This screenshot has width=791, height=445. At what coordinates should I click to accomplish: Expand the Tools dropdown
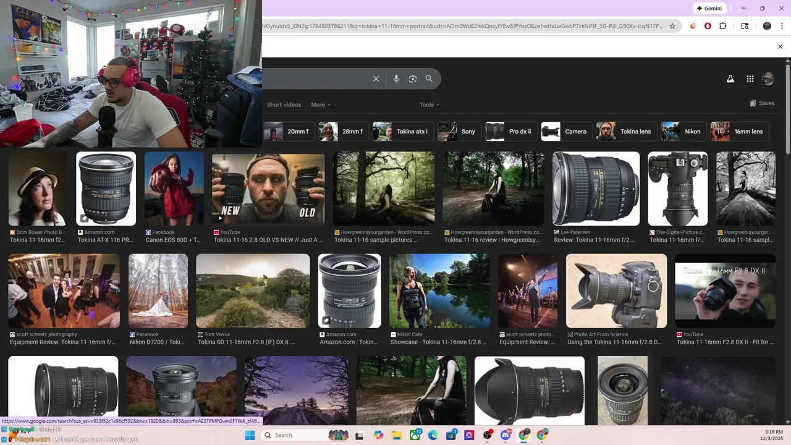[429, 104]
